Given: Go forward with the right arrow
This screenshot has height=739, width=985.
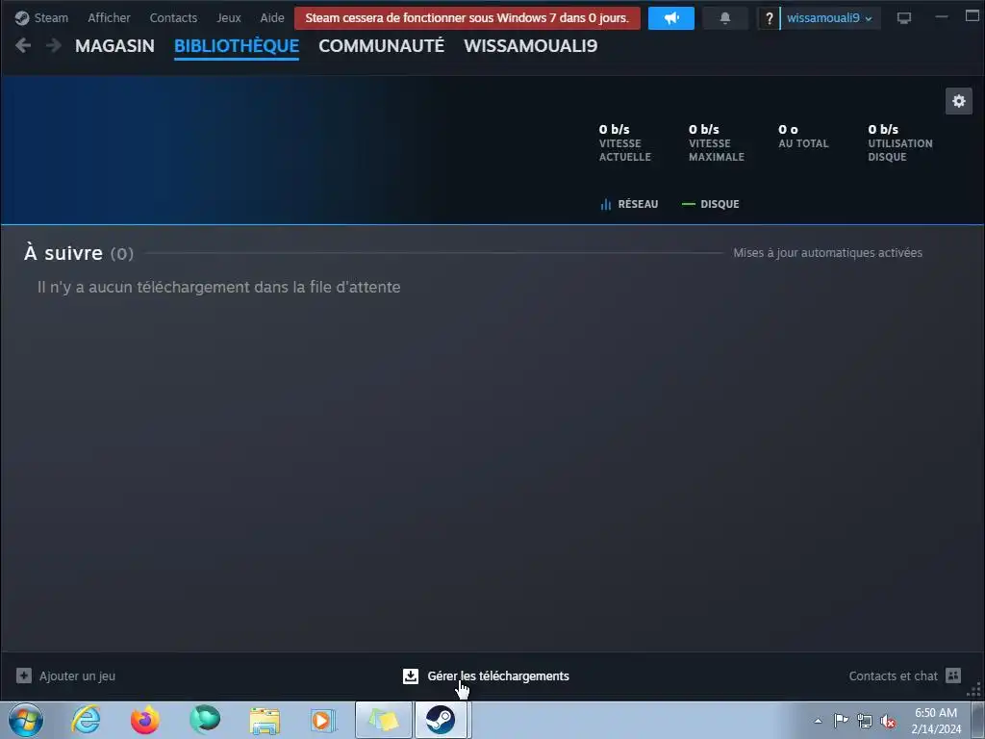Looking at the screenshot, I should coord(54,45).
